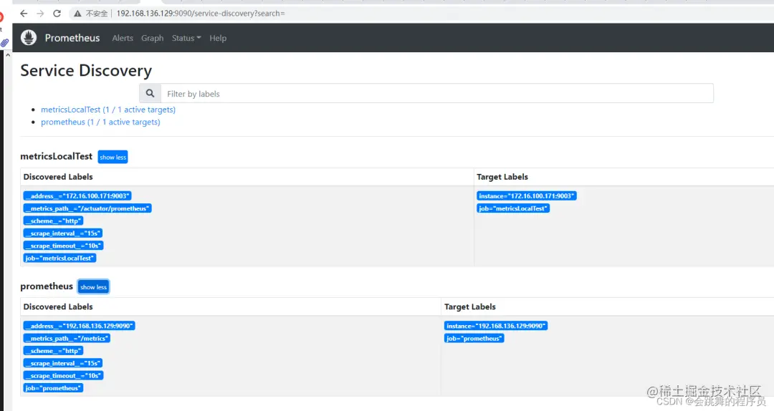This screenshot has height=411, width=774.
Task: Open the Alerts page
Action: [123, 38]
